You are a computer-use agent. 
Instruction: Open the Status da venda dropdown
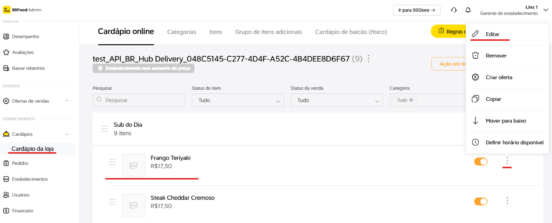click(x=337, y=100)
